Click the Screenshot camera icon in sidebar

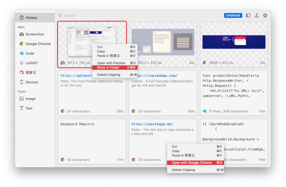tap(21, 34)
